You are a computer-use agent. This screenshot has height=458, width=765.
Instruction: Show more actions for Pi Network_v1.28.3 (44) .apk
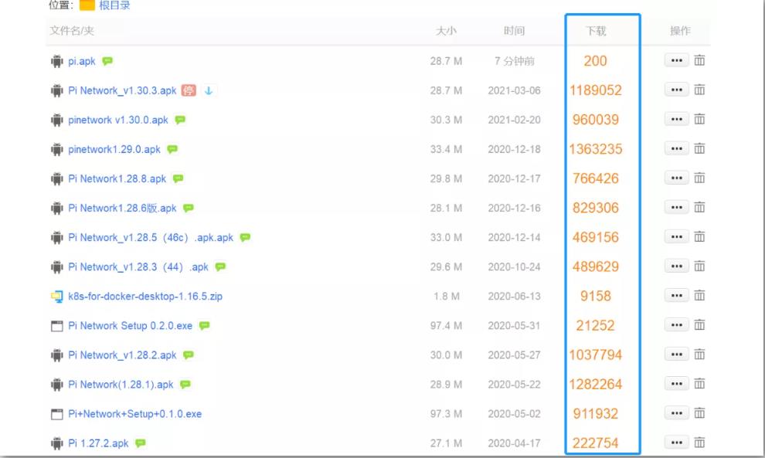point(677,266)
